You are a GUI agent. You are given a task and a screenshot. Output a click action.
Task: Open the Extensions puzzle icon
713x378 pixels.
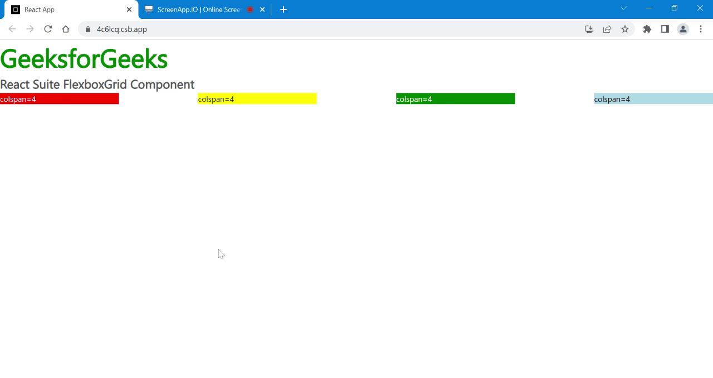[647, 29]
